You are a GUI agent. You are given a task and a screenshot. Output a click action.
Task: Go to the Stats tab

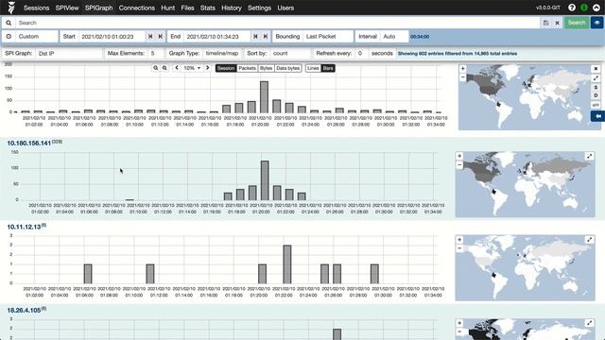(208, 8)
